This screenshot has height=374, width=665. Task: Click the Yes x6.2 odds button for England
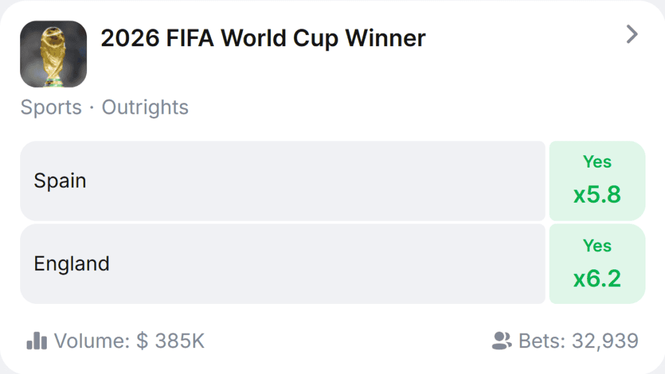point(596,264)
